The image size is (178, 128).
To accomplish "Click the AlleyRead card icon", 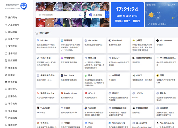I will (x=110, y=40).
